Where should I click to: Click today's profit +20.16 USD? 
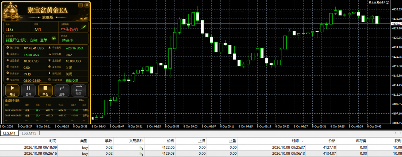(74, 48)
